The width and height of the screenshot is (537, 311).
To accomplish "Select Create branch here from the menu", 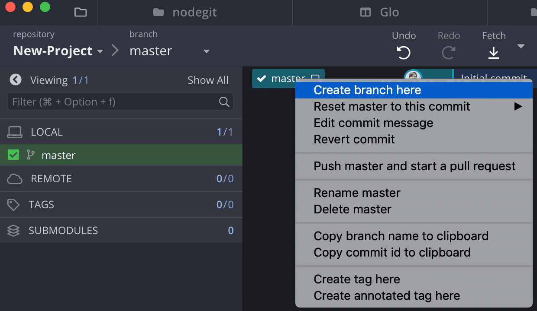I will [x=367, y=90].
